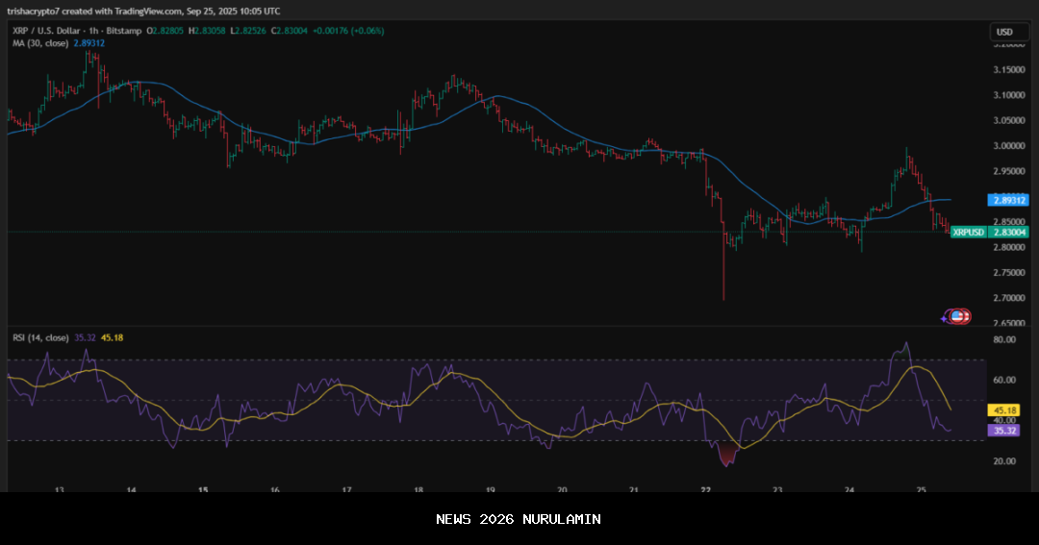Click the US flag economic event icon
This screenshot has width=1039, height=545.
click(x=957, y=315)
